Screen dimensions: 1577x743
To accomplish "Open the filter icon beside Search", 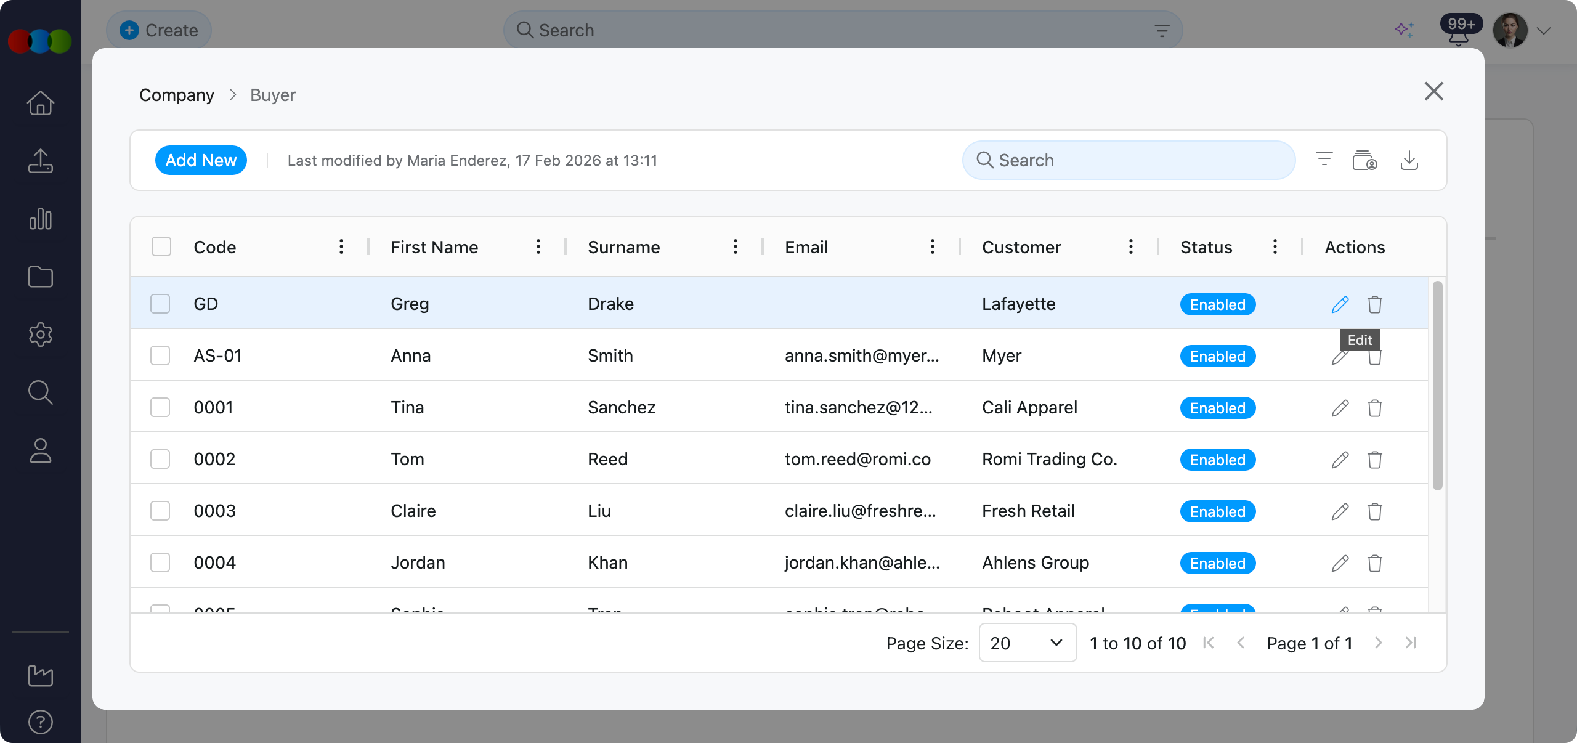I will (x=1324, y=160).
